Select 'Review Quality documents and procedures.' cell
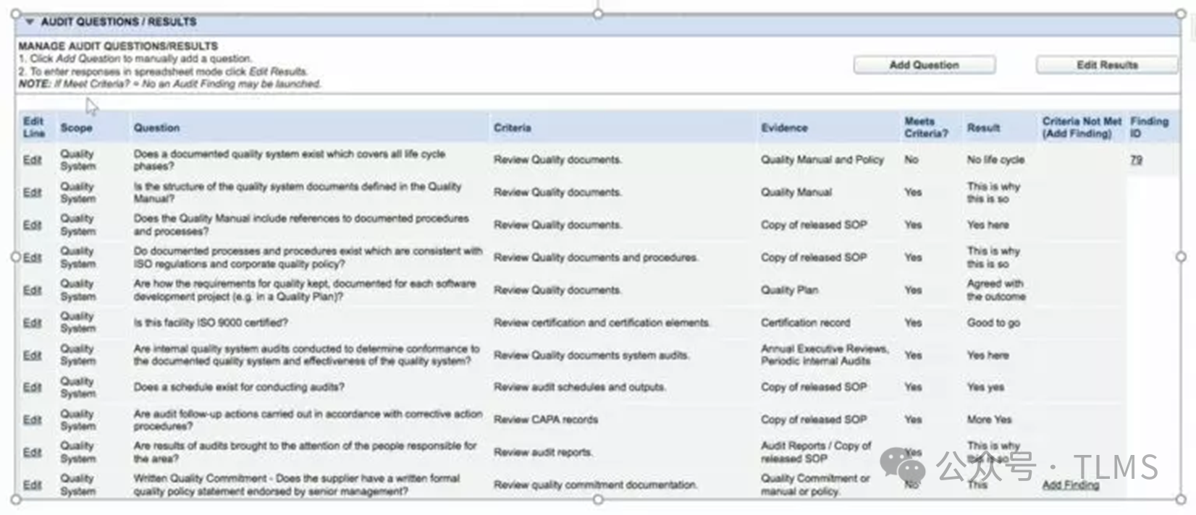Viewport: 1196px width, 515px height. point(596,257)
